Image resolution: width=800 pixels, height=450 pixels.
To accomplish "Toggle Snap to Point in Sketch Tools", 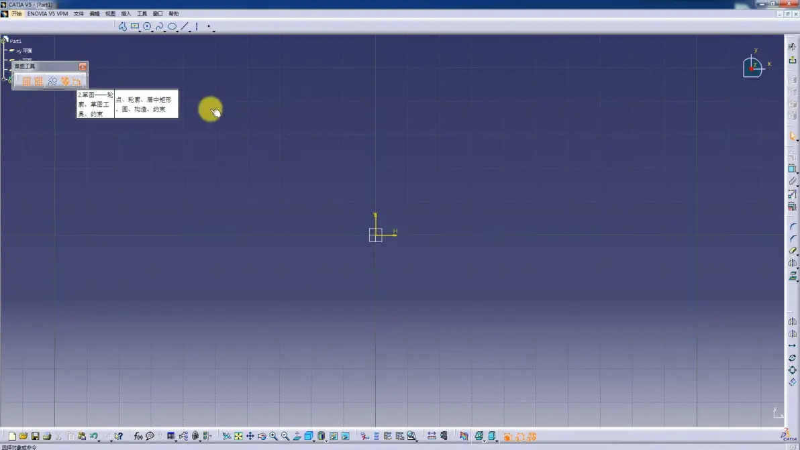I will pos(38,81).
